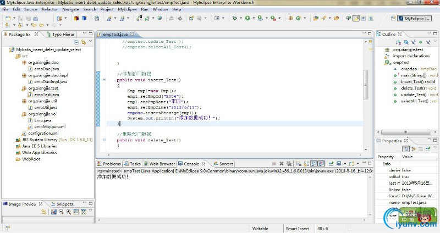The image size is (440, 233).
Task: Open the Refactor menu
Action: (x=50, y=9)
